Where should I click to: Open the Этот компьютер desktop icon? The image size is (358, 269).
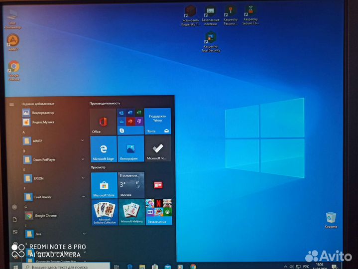click(12, 19)
